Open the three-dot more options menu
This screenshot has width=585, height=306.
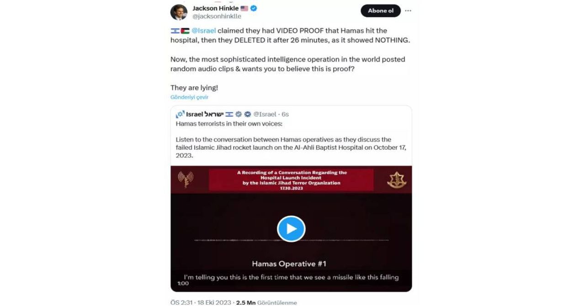click(408, 11)
